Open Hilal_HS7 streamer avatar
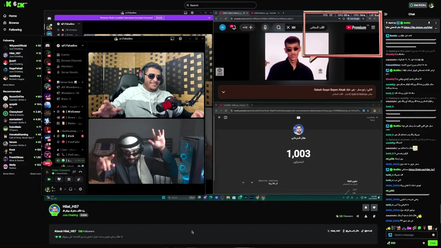The width and height of the screenshot is (441, 248). pyautogui.click(x=54, y=210)
